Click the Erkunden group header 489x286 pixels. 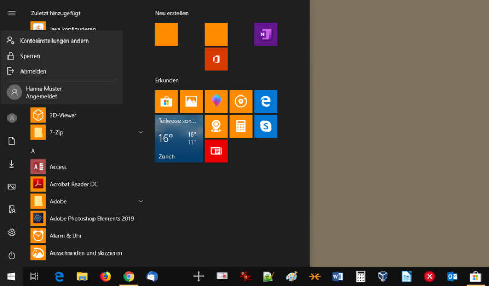click(x=167, y=80)
